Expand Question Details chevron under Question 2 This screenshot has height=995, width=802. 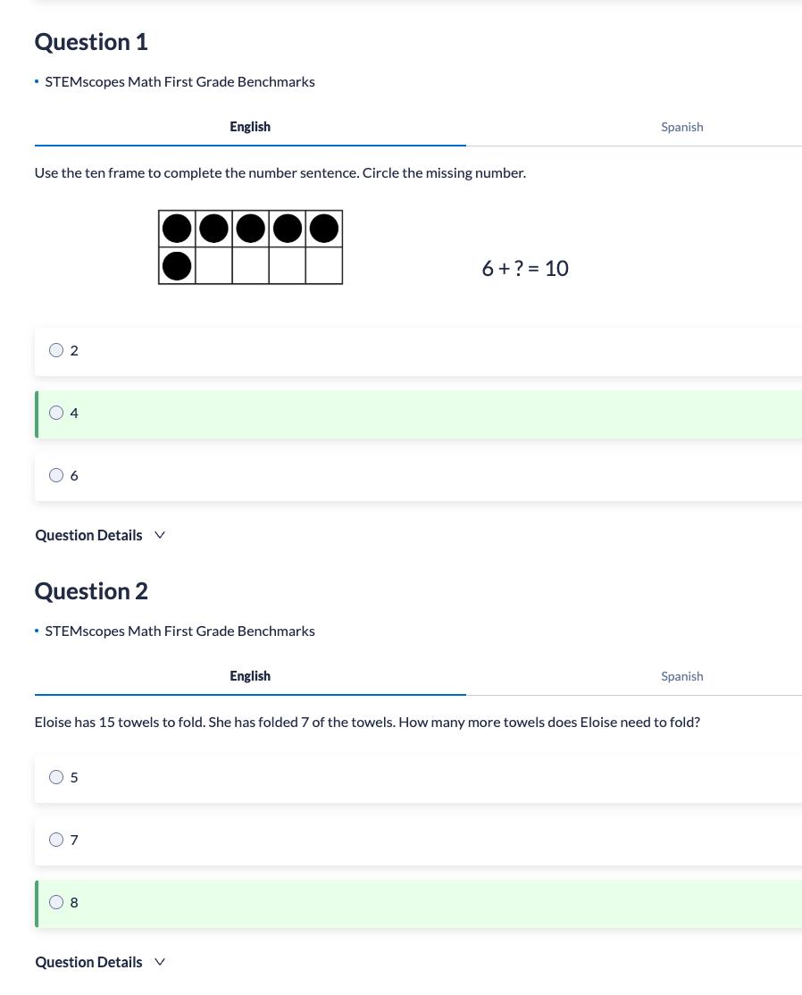click(x=160, y=962)
